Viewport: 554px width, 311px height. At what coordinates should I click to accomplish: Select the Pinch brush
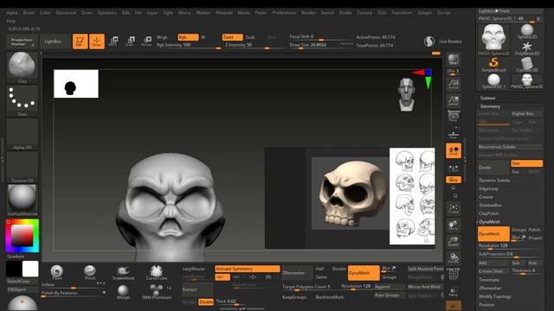tap(90, 273)
